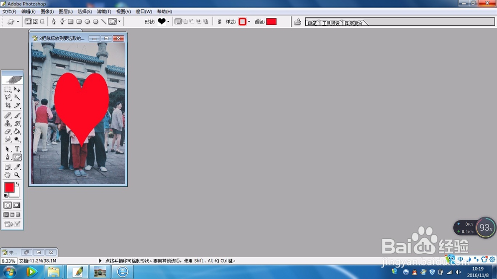497x279 pixels.
Task: Open geometry options dropdown arrow
Action: 119,21
